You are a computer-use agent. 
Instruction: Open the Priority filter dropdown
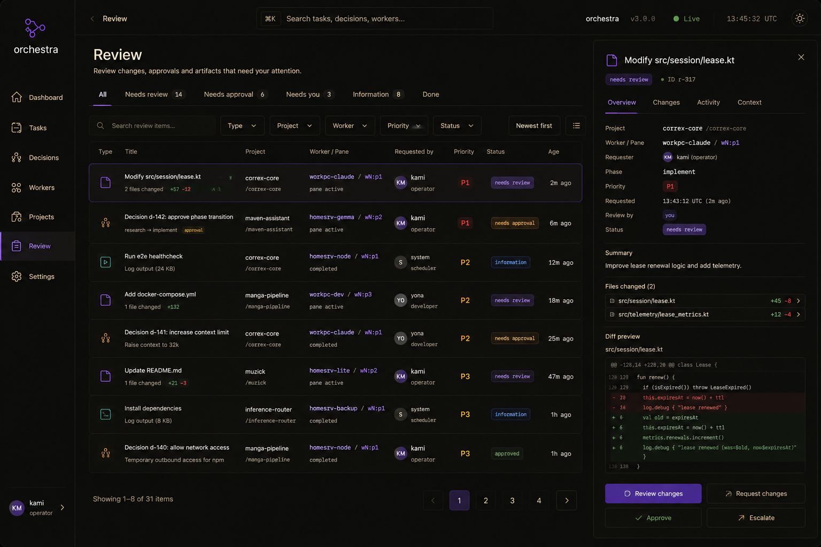tap(404, 126)
